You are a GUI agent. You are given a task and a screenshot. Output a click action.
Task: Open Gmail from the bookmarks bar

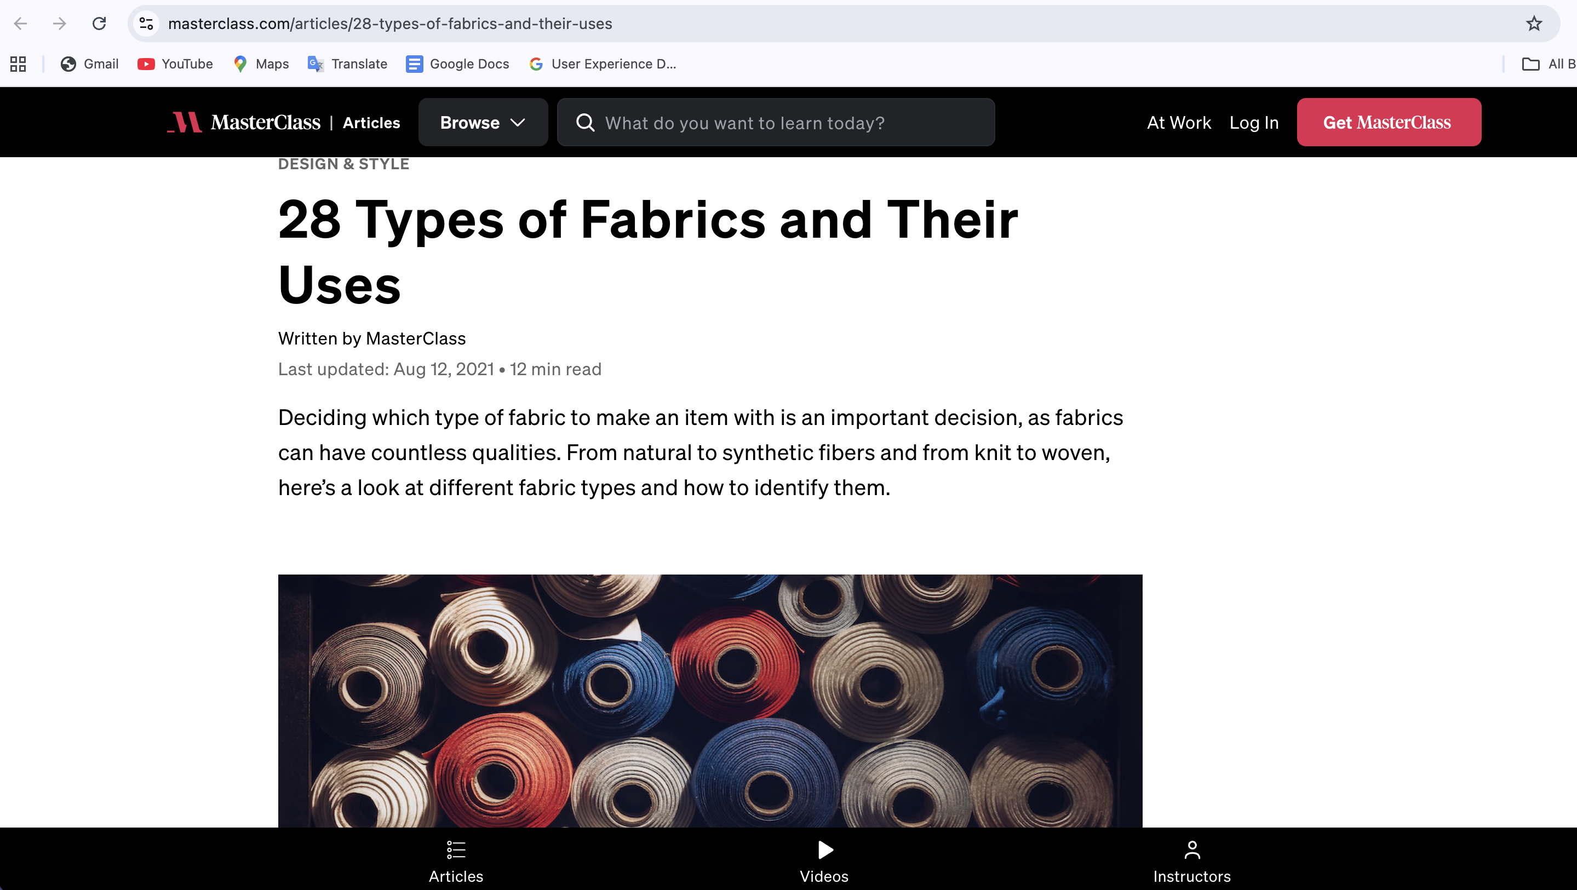89,64
